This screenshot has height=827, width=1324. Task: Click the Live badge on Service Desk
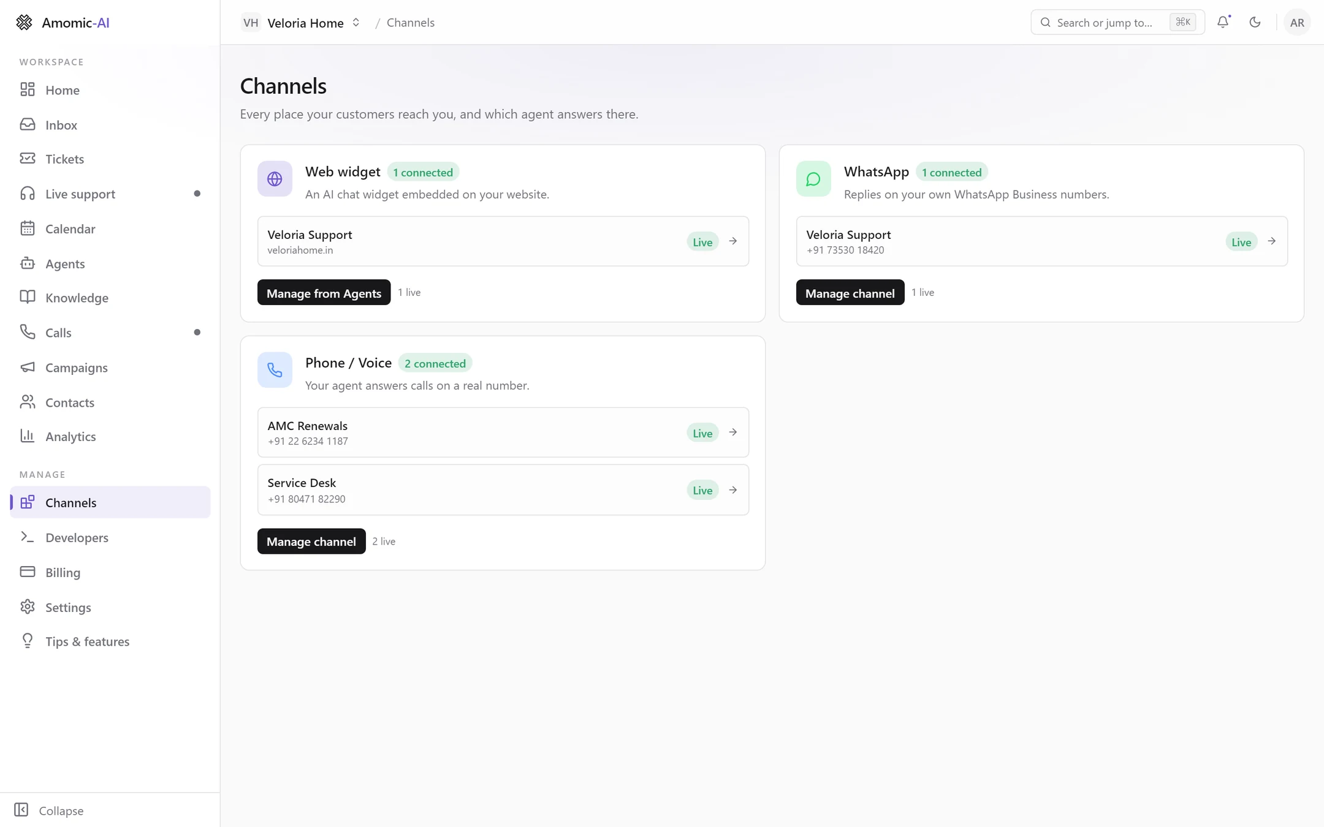(702, 490)
